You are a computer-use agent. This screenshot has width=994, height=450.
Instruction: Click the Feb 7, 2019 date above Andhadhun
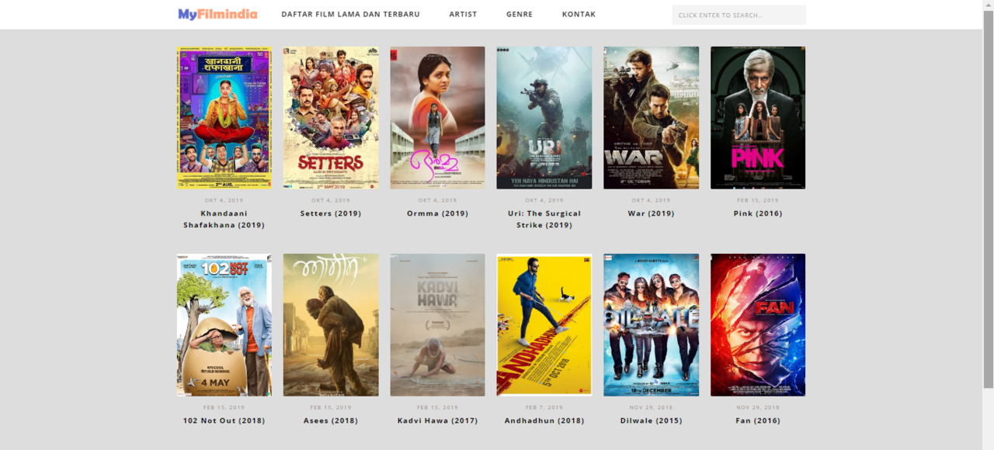pos(544,407)
